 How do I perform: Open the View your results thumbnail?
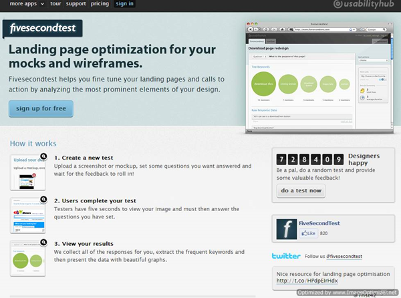(x=28, y=259)
